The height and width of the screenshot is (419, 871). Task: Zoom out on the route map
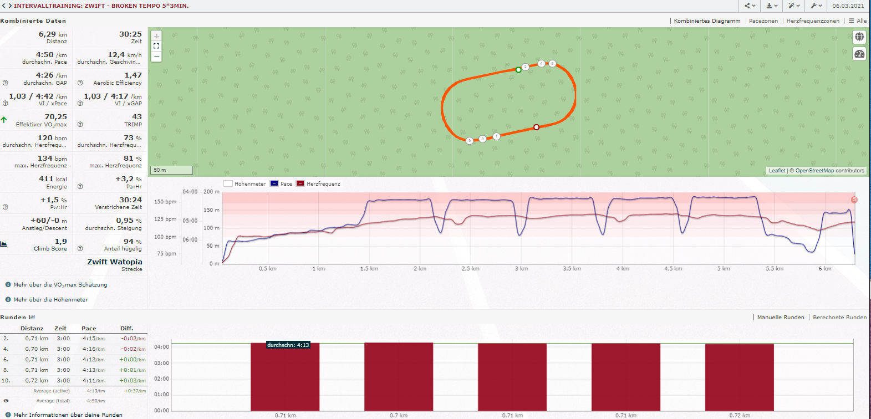click(x=156, y=57)
